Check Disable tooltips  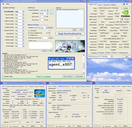coord(3,77)
